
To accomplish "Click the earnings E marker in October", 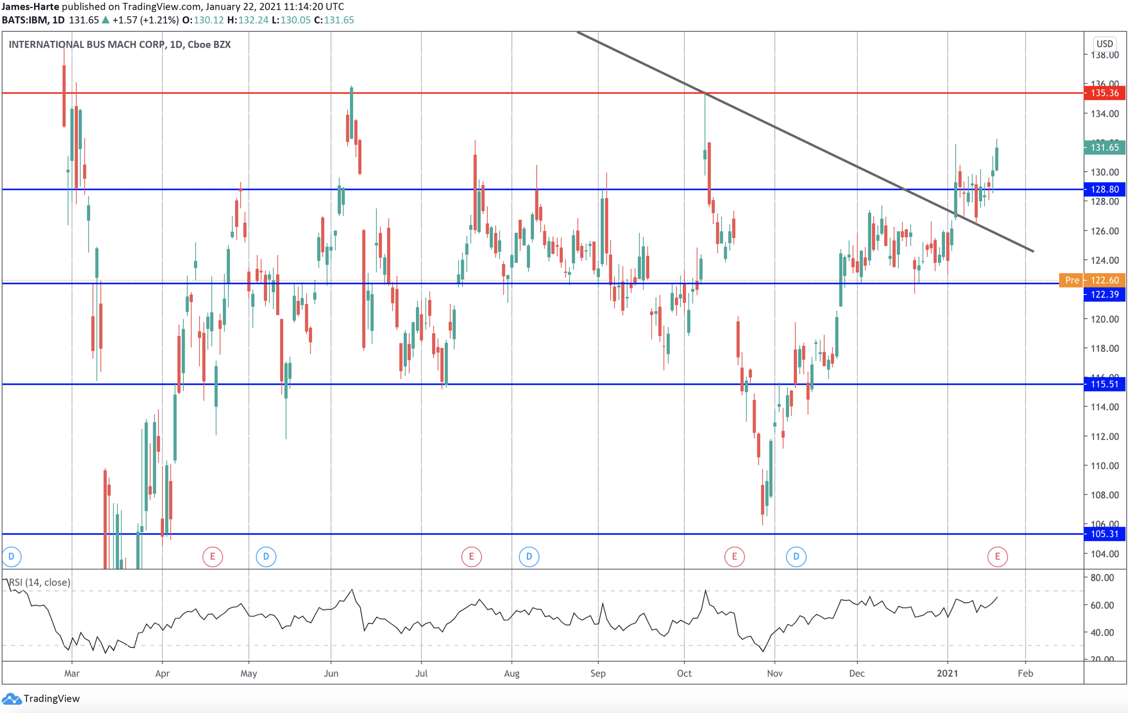I will point(734,557).
